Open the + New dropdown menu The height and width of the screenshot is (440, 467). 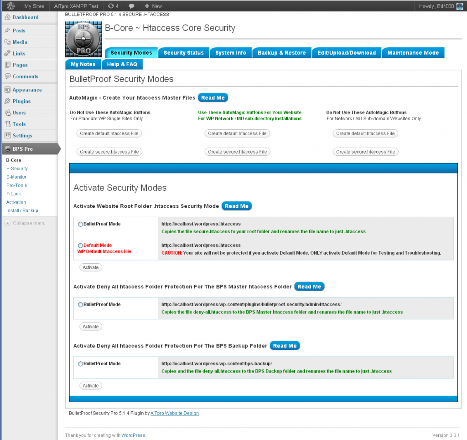click(152, 6)
